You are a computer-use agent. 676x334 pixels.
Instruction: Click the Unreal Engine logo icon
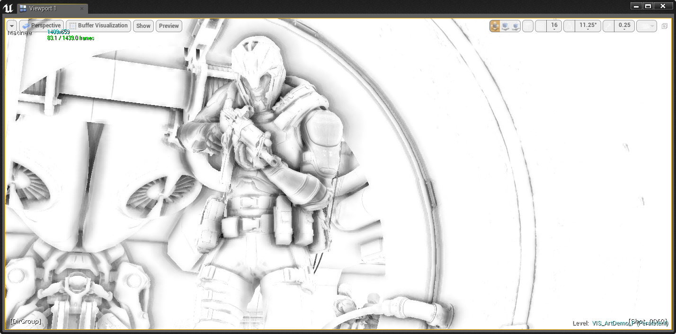pos(8,8)
